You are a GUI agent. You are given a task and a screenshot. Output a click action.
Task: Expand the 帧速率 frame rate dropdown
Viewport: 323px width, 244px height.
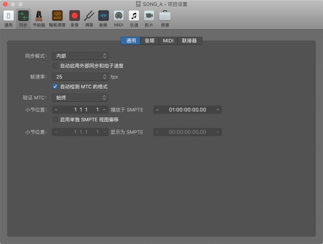coord(80,77)
